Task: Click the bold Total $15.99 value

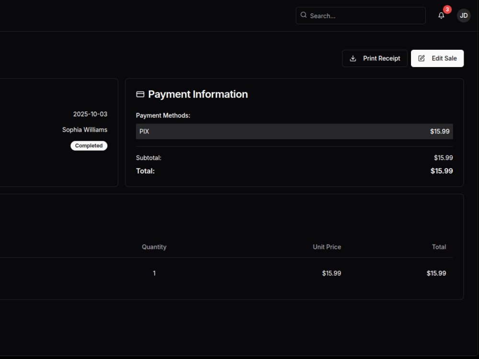Action: (442, 171)
